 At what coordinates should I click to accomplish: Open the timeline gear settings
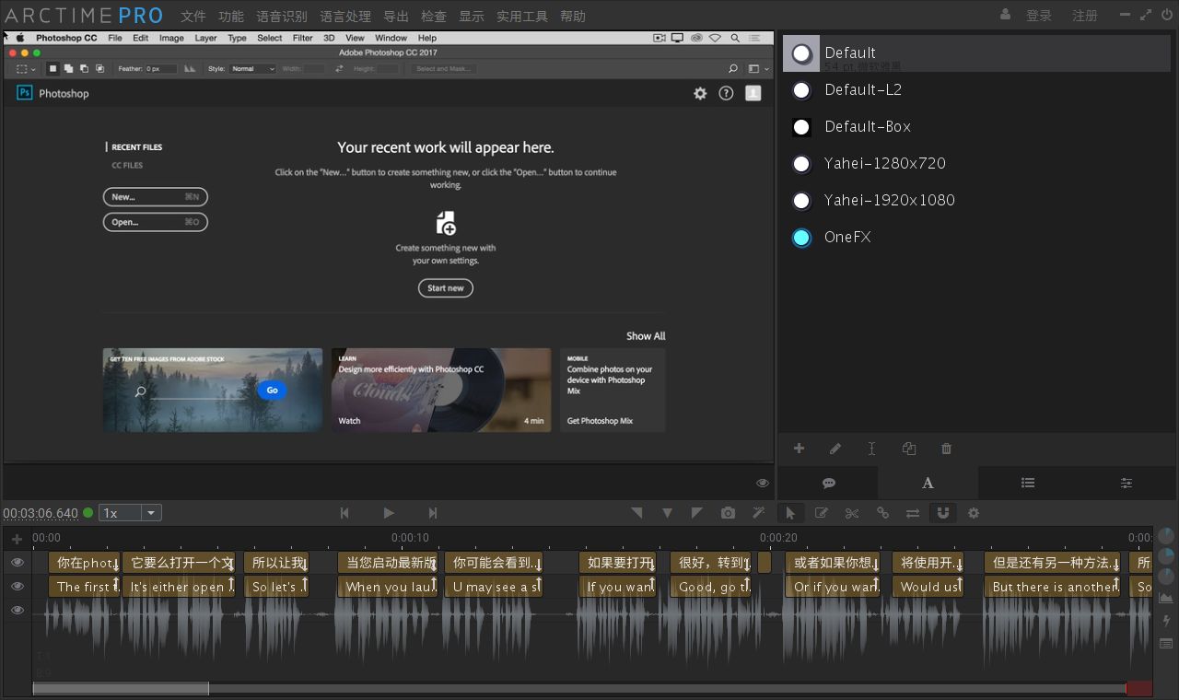[974, 513]
